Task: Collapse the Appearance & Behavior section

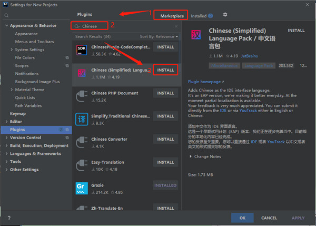Action: coord(6,26)
